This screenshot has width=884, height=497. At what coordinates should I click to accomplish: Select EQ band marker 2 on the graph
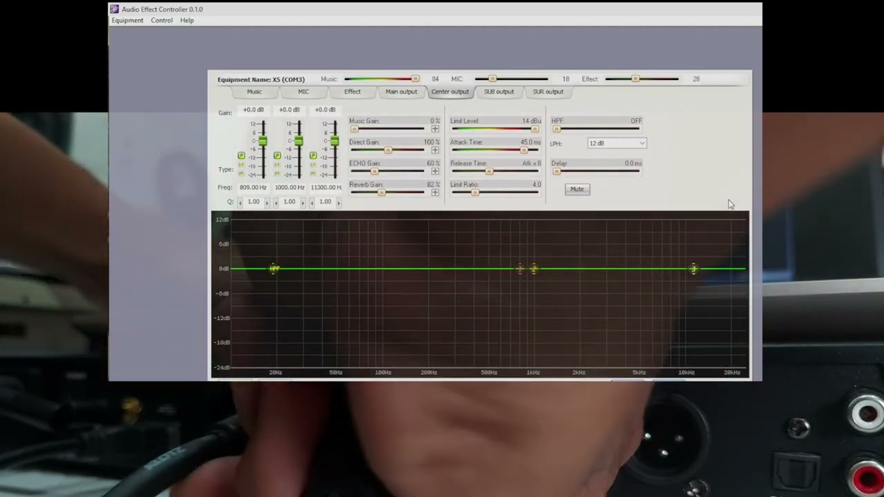pos(534,269)
